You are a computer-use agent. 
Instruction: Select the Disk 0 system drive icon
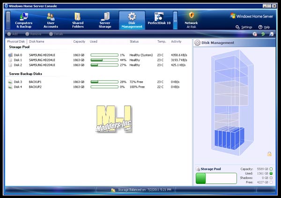click(10, 55)
